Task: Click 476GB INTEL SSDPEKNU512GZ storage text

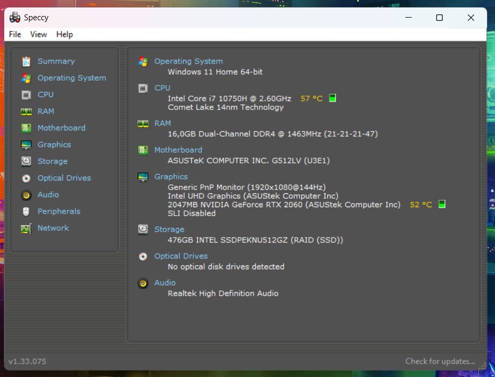Action: coord(255,240)
